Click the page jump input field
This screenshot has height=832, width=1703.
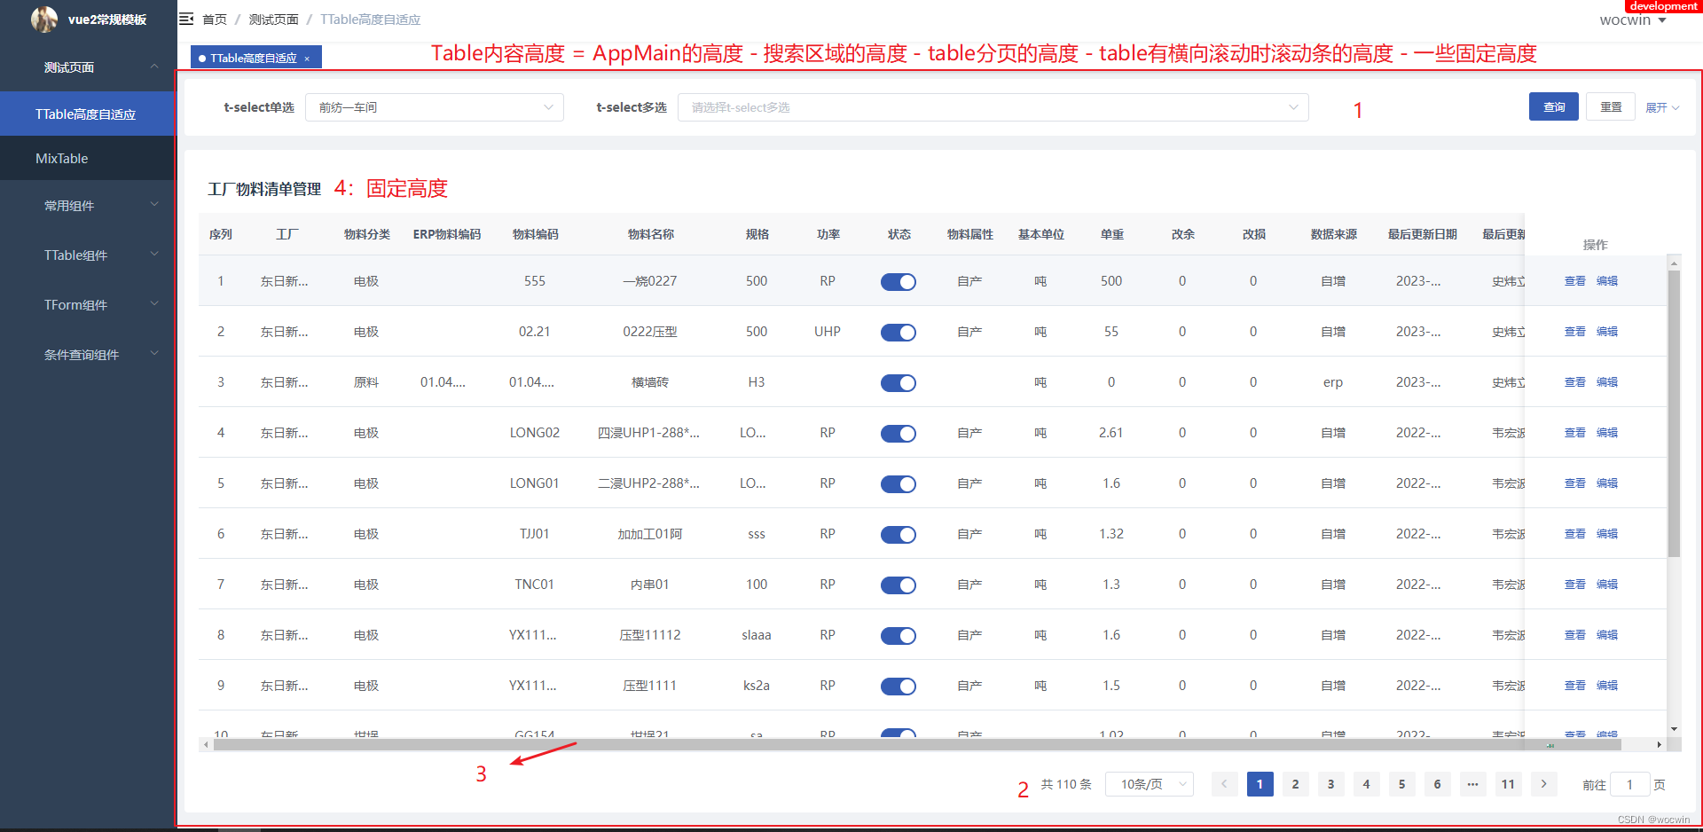(x=1629, y=784)
